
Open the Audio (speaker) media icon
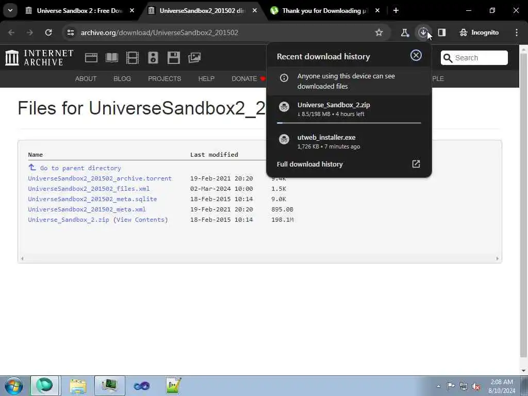(153, 58)
